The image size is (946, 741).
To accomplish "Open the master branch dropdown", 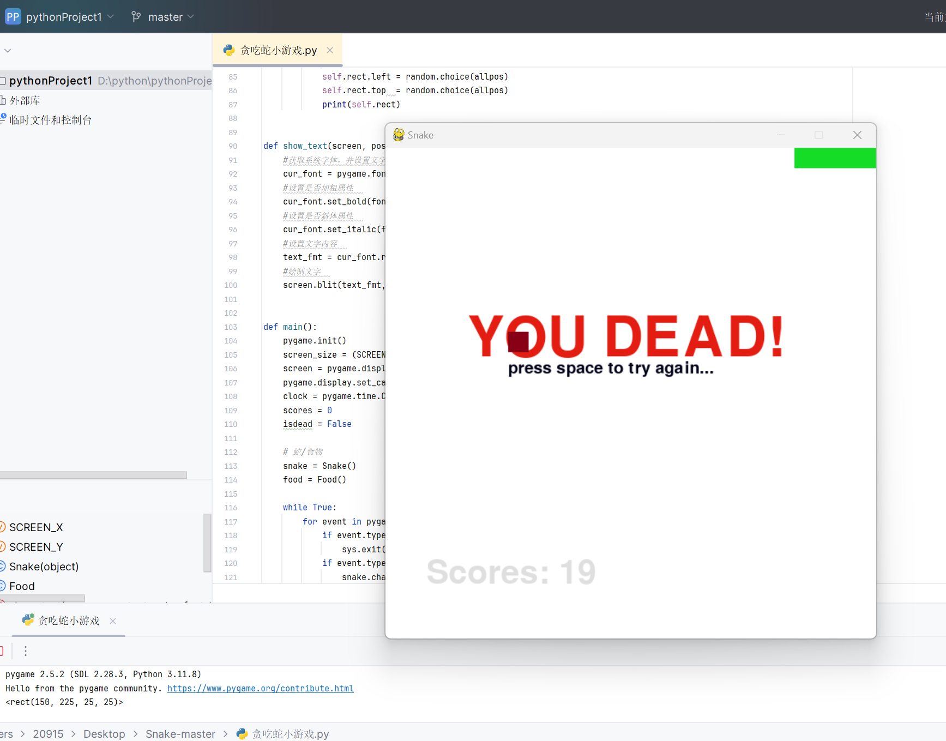I will (x=171, y=17).
